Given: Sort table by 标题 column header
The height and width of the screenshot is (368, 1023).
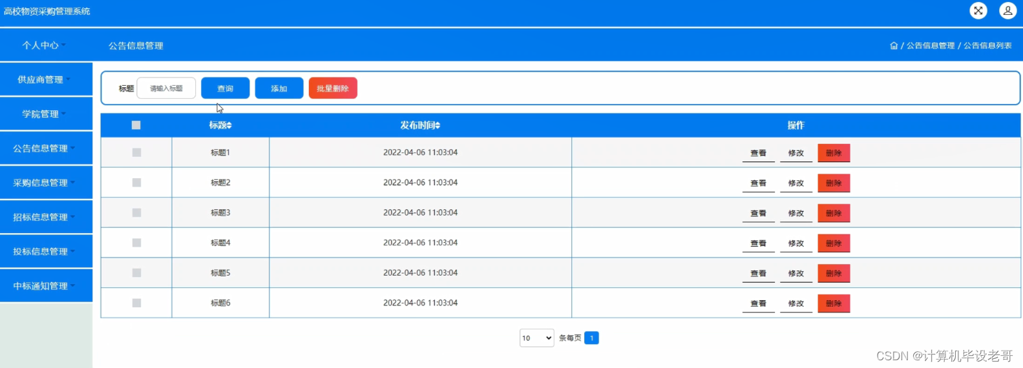Looking at the screenshot, I should (220, 125).
